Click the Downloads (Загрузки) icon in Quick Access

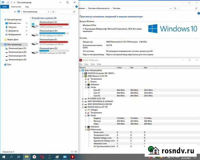6,27
